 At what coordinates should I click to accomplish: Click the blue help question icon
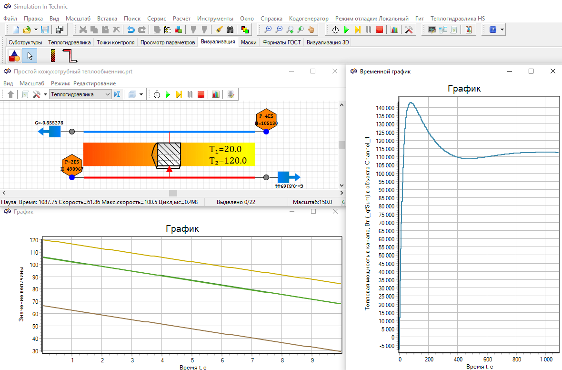pyautogui.click(x=492, y=30)
